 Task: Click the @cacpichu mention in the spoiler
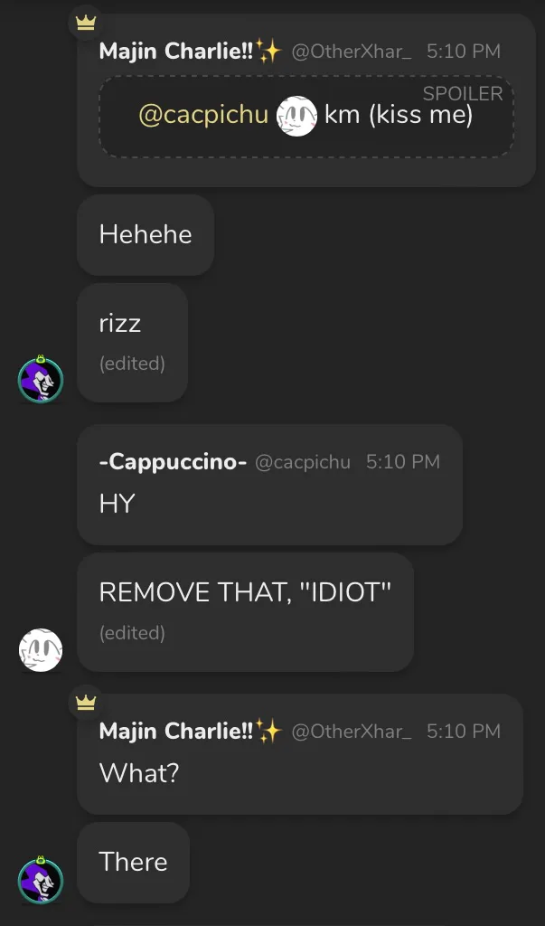pos(203,115)
